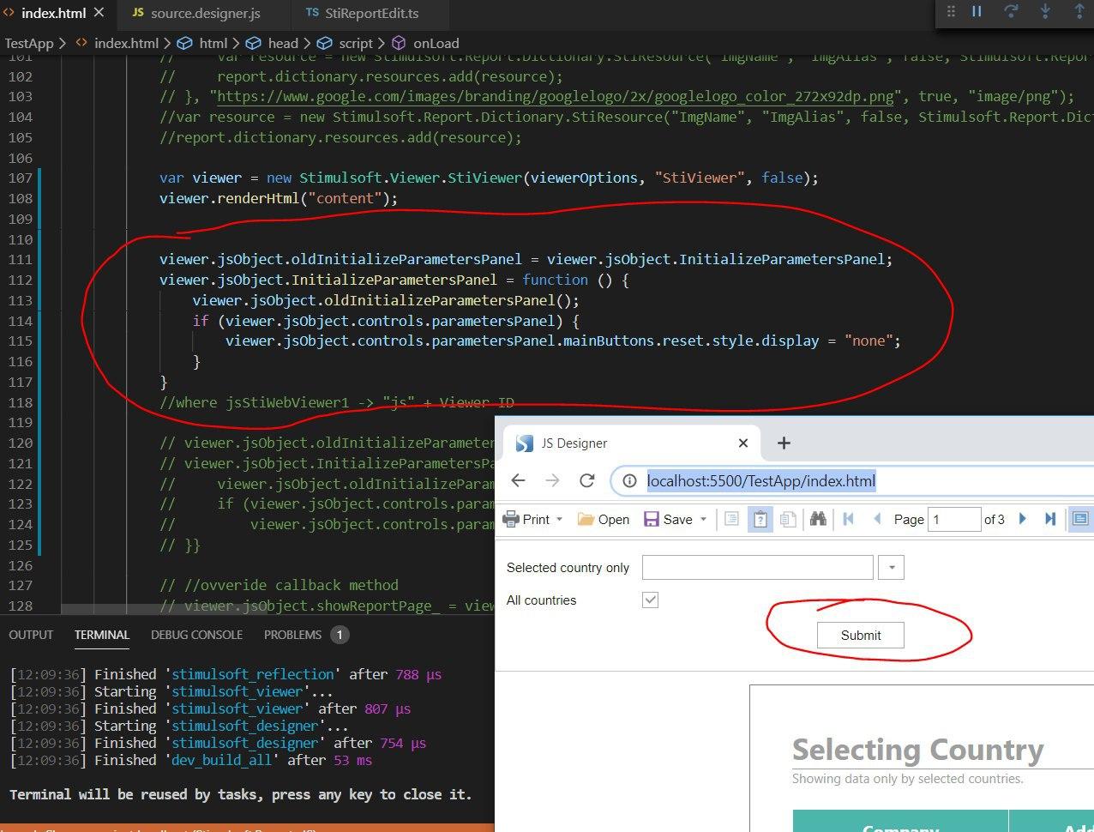This screenshot has width=1094, height=832.
Task: Open the PROBLEMS panel tab
Action: [x=292, y=635]
